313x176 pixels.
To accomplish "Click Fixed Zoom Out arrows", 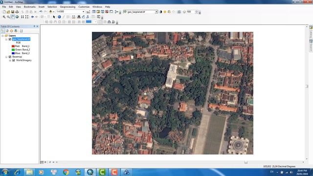I will coord(27,17).
